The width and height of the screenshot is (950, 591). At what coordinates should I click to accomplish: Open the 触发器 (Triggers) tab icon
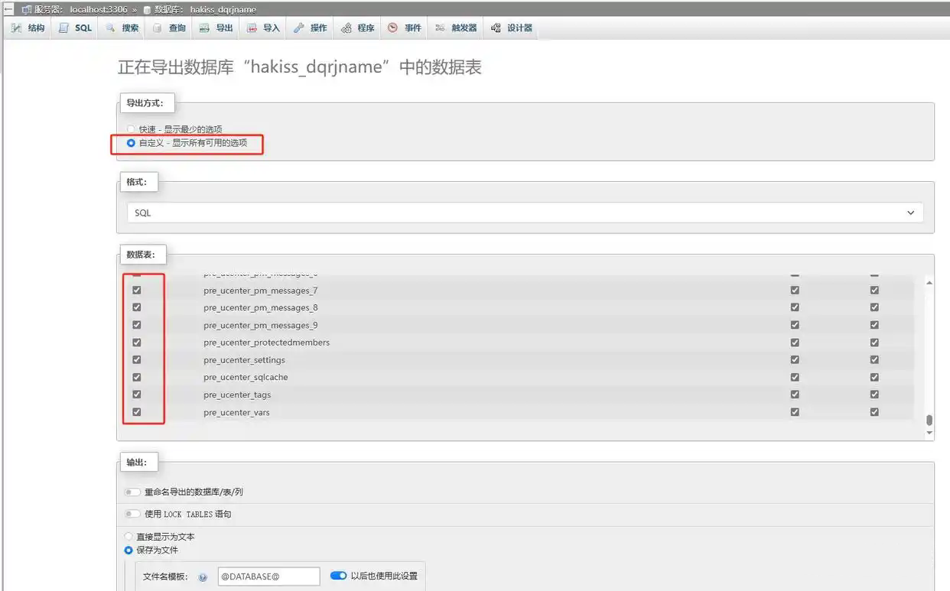tap(440, 28)
